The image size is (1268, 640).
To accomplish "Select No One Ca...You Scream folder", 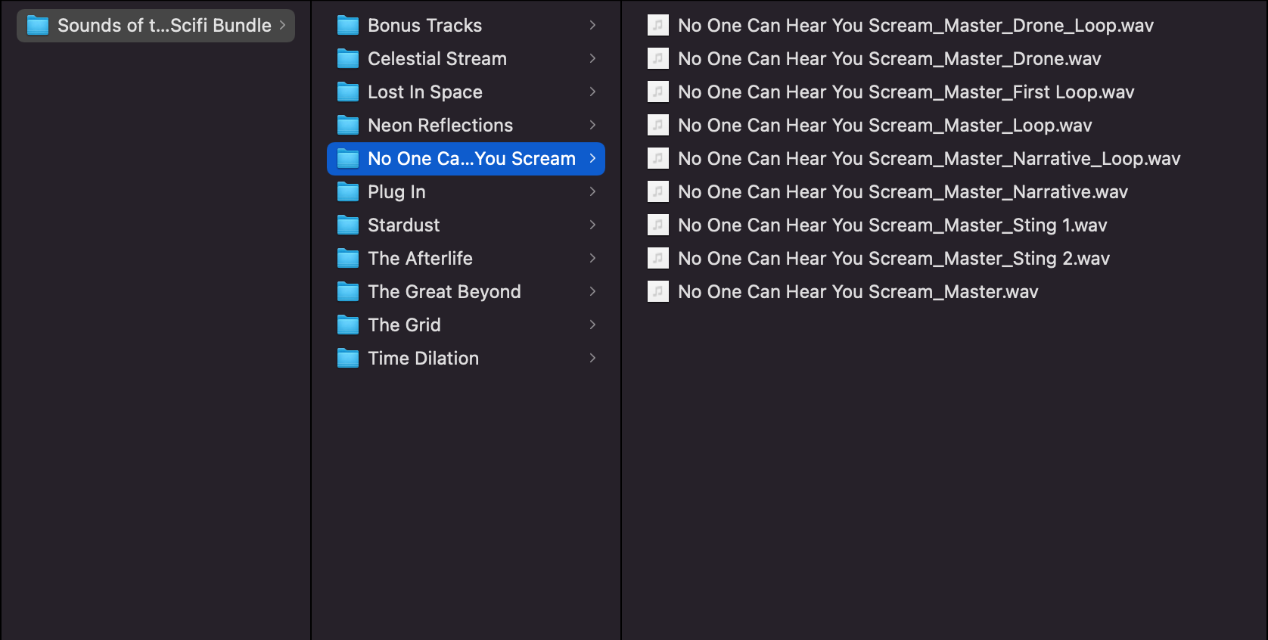I will coord(471,159).
